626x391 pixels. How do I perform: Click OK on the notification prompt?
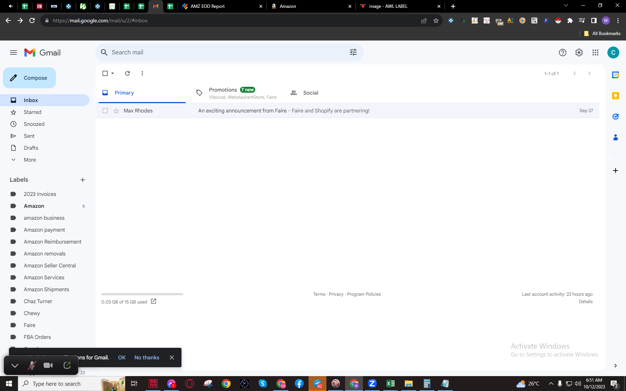click(x=122, y=357)
